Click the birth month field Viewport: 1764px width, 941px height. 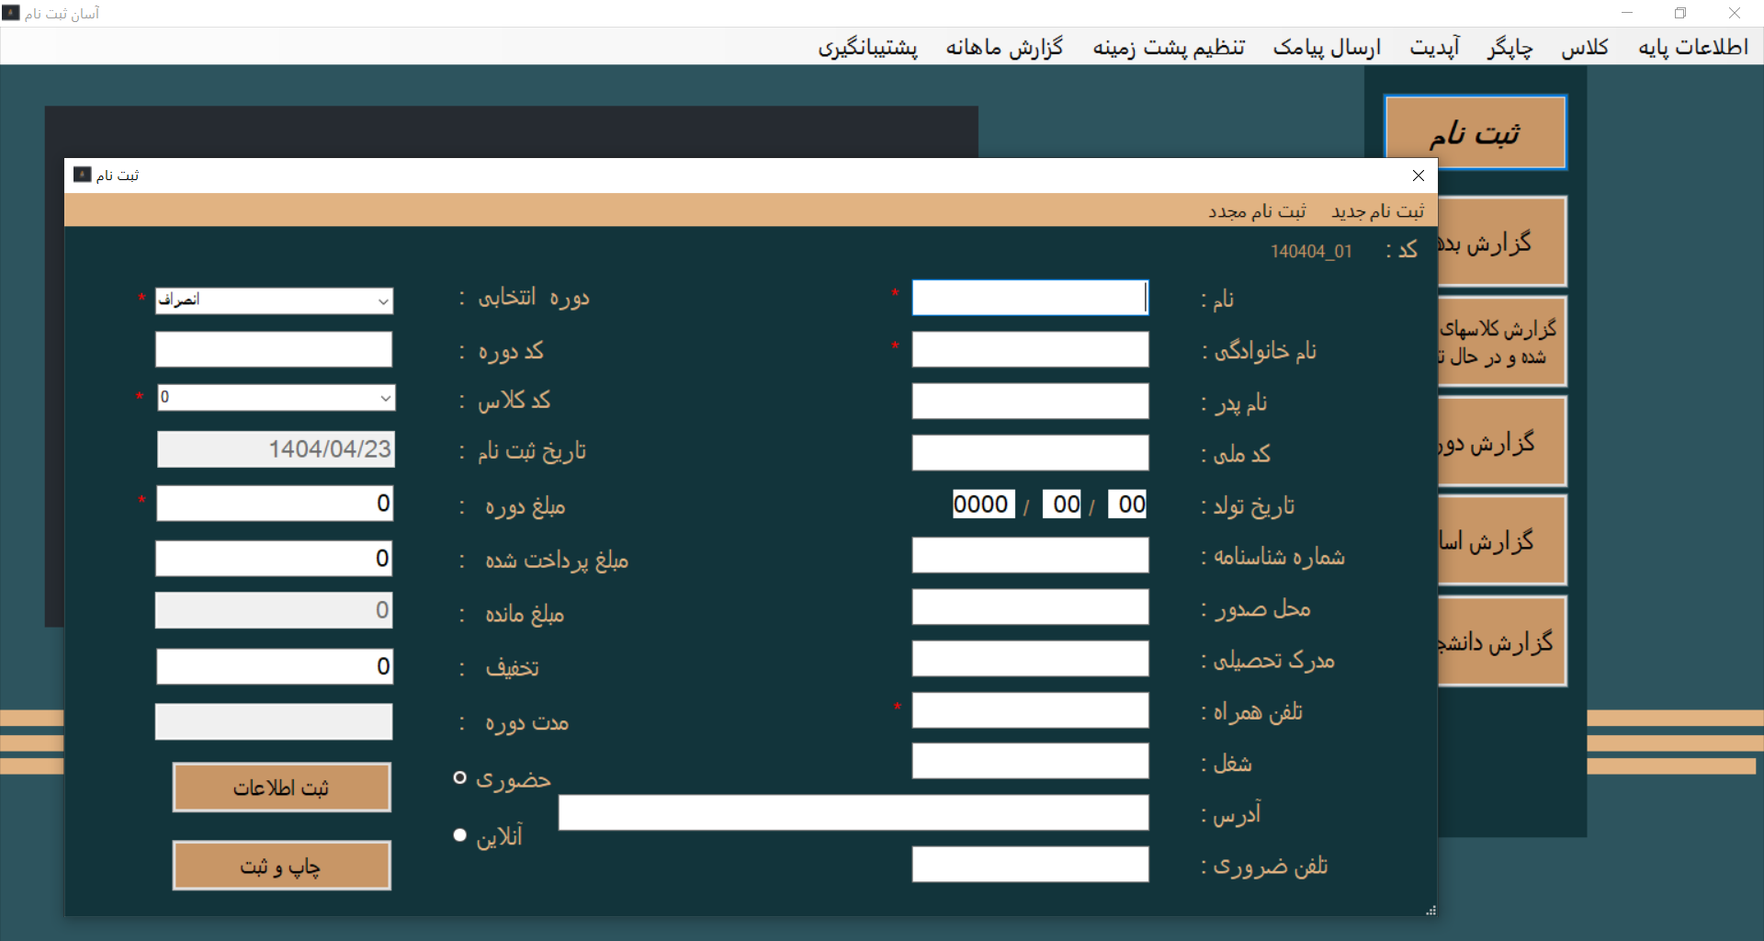tap(1063, 504)
